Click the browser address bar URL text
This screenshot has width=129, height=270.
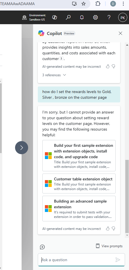[x=17, y=4]
